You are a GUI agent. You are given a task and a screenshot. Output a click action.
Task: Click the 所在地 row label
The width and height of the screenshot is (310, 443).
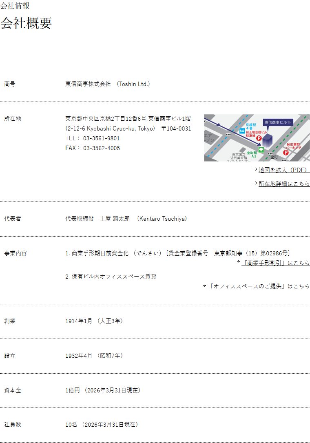tap(12, 119)
